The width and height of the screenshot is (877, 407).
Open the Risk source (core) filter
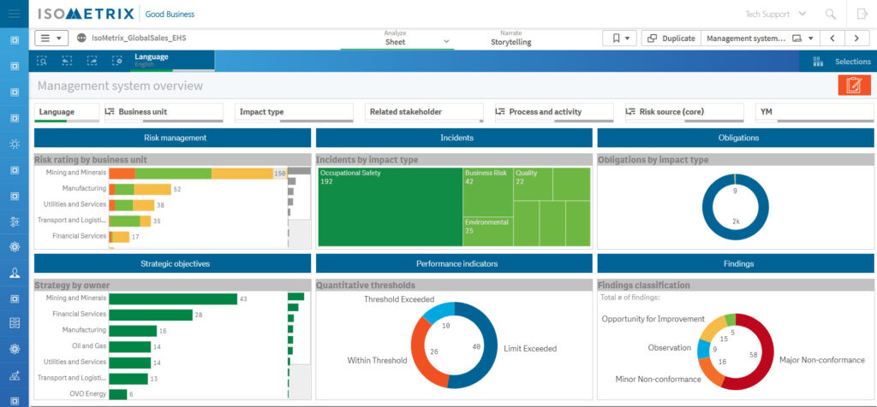(x=684, y=112)
